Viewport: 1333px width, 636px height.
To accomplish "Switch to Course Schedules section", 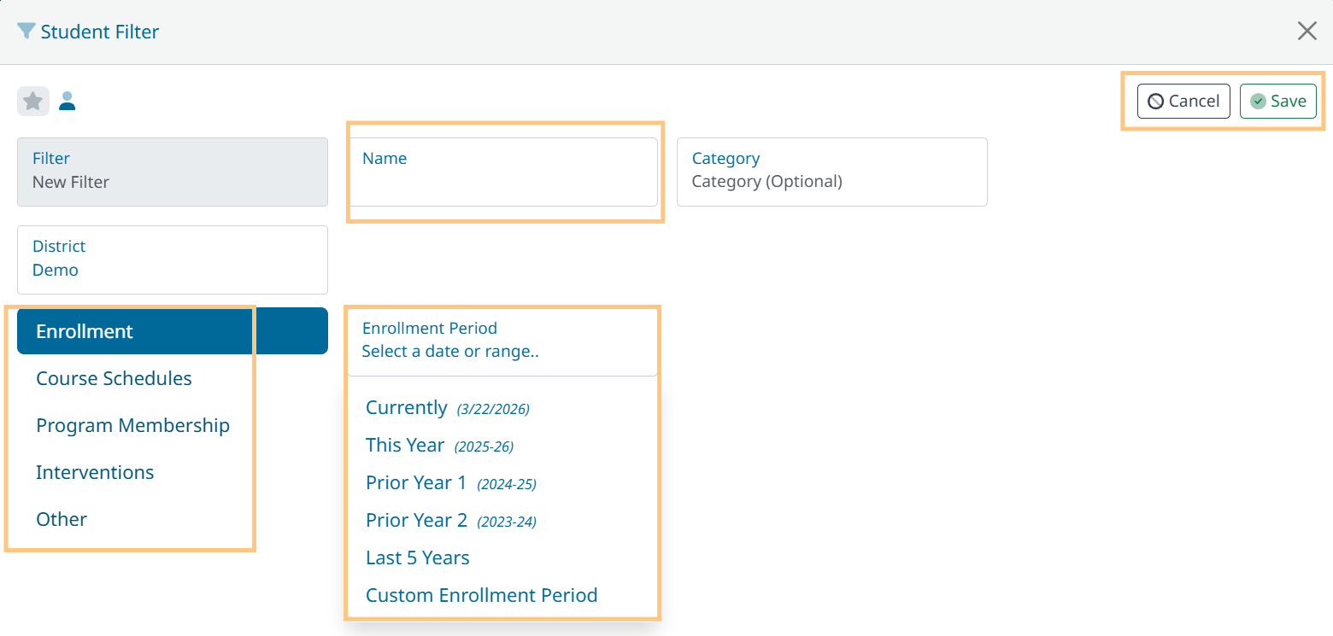I will (114, 378).
